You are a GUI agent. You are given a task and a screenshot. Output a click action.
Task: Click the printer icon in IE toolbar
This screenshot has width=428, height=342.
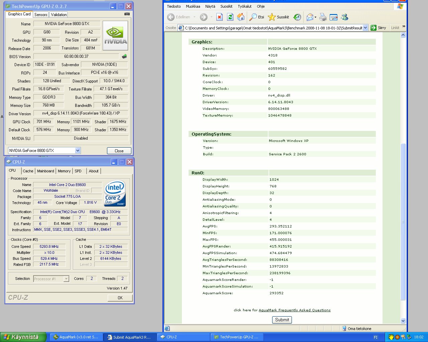click(323, 17)
